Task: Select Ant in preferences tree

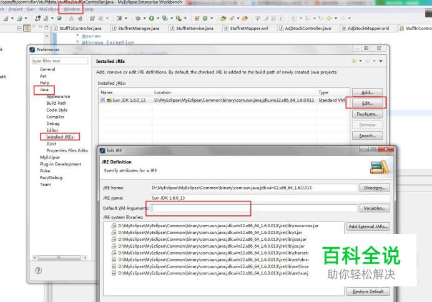Action: 43,76
